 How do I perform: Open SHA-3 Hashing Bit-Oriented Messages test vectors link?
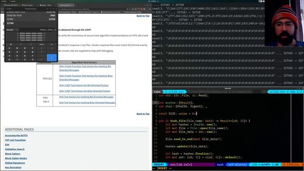pyautogui.click(x=85, y=68)
